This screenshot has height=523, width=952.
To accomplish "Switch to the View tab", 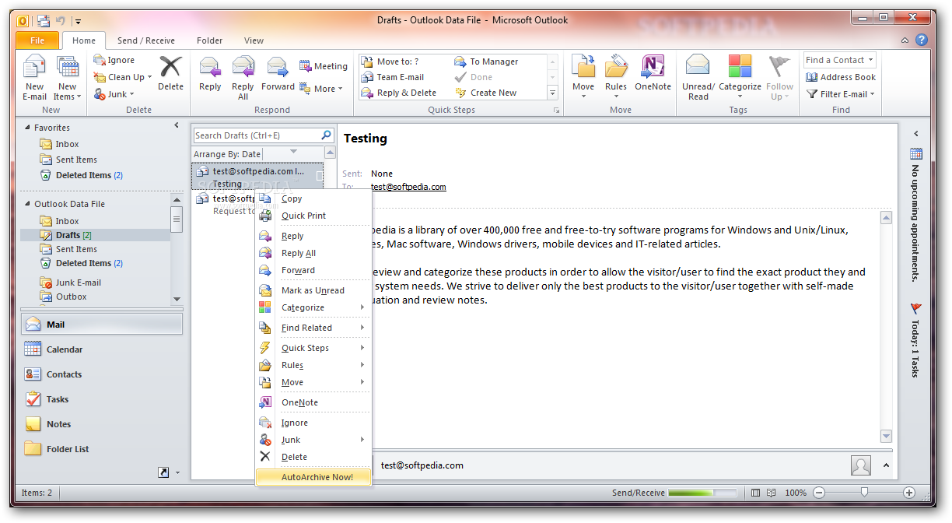I will [254, 40].
